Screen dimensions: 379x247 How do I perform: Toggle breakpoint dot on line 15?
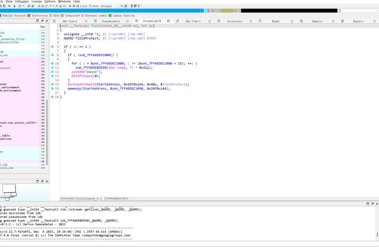coord(53,84)
